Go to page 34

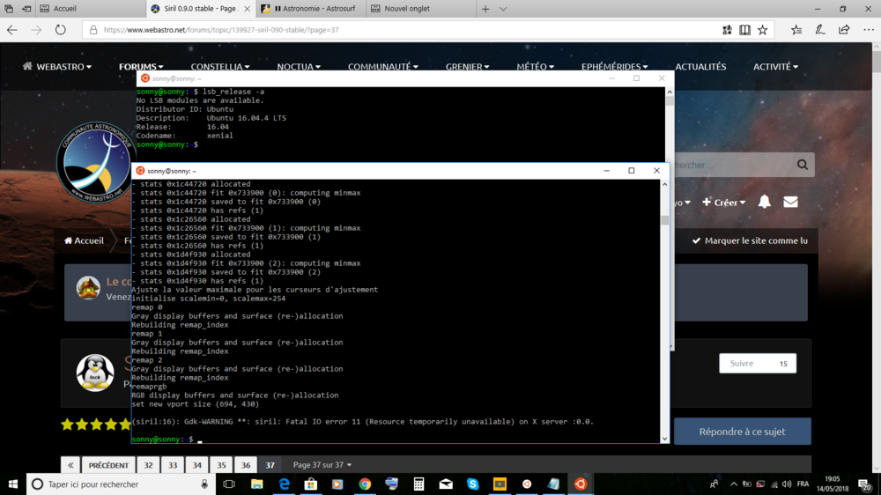(x=196, y=465)
